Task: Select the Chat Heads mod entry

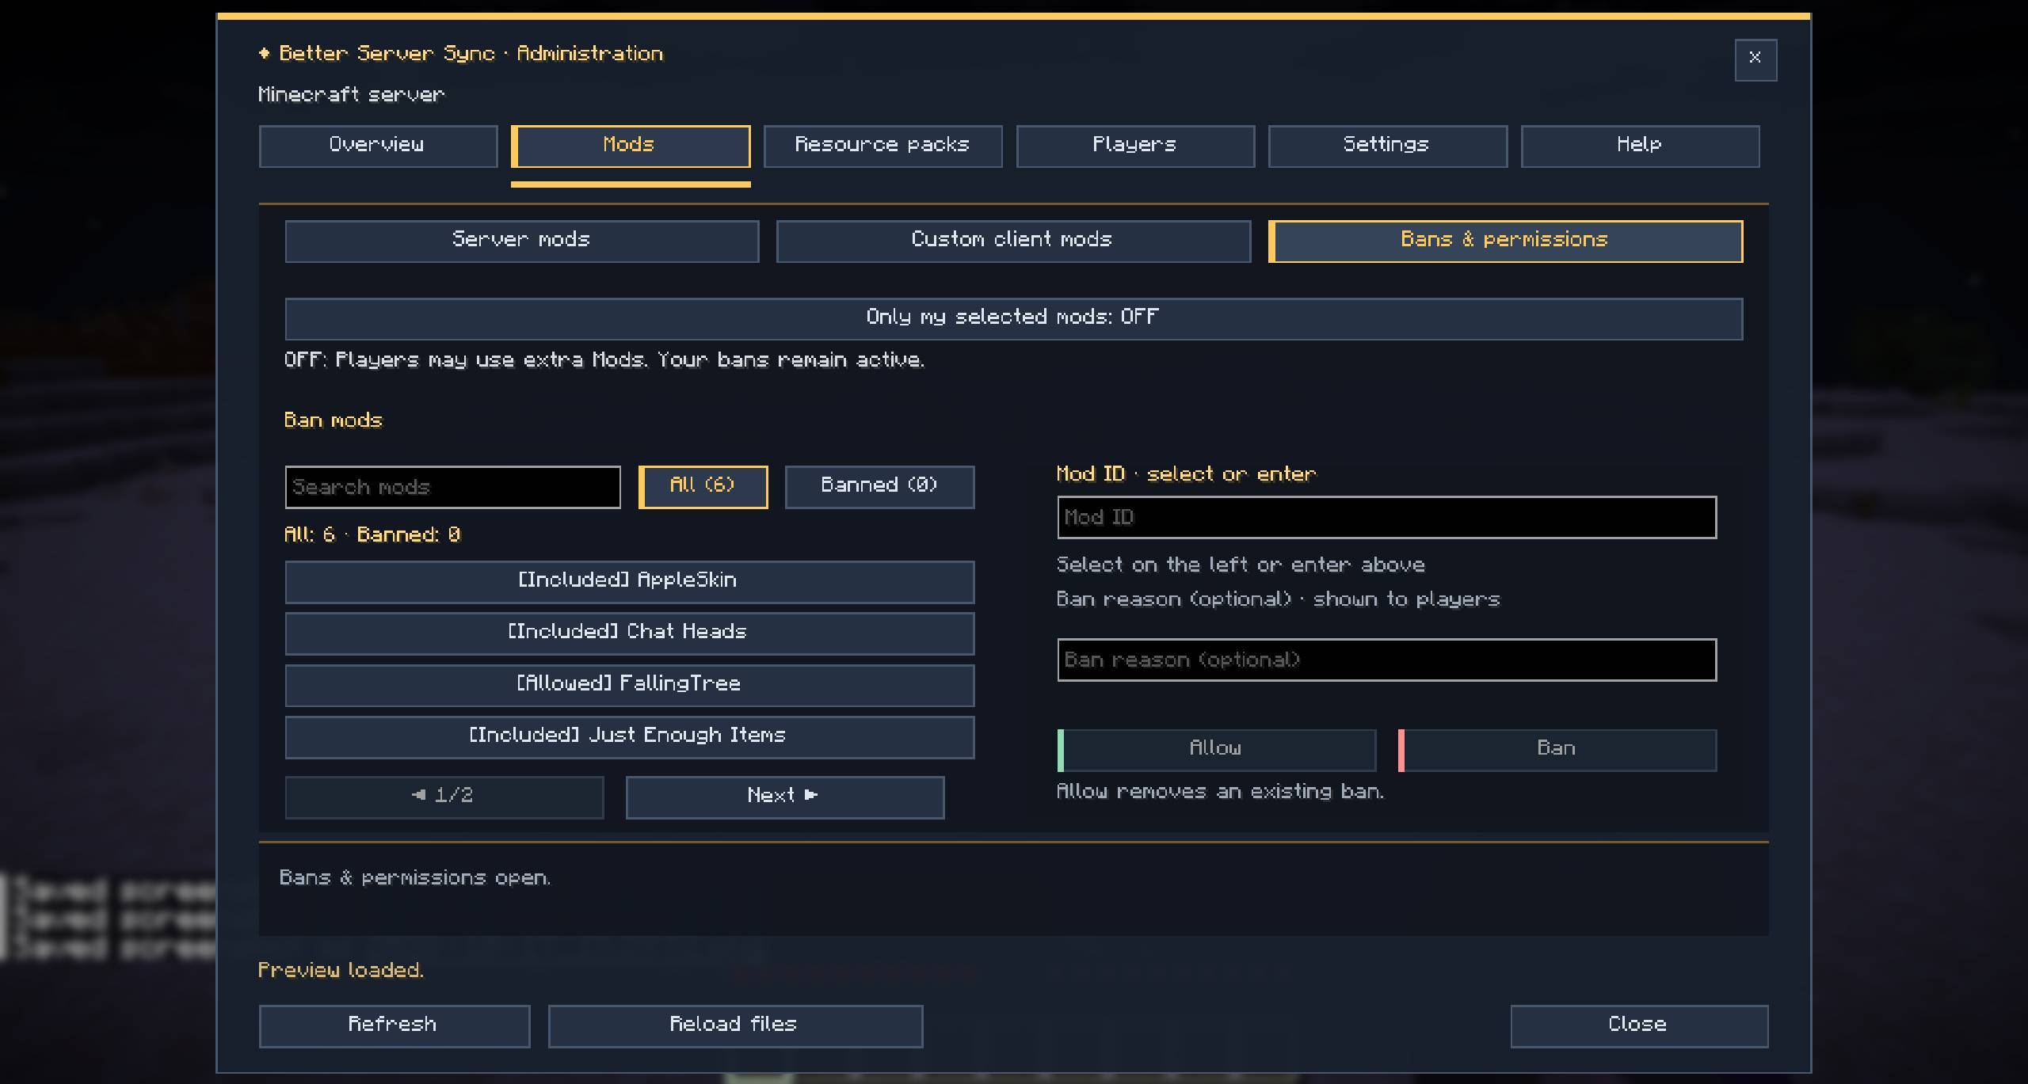Action: [629, 633]
